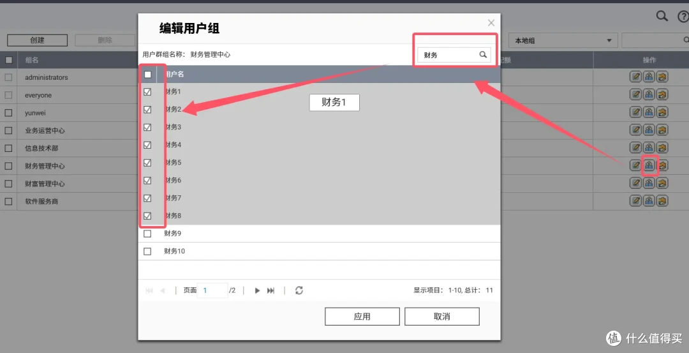The width and height of the screenshot is (689, 353).
Task: Click the 业务运营中心 group name
Action: [x=45, y=131]
